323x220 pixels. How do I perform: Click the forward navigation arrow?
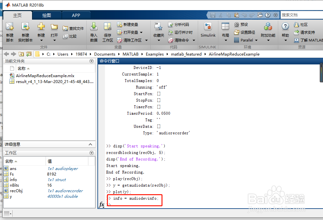pyautogui.click(x=14, y=54)
